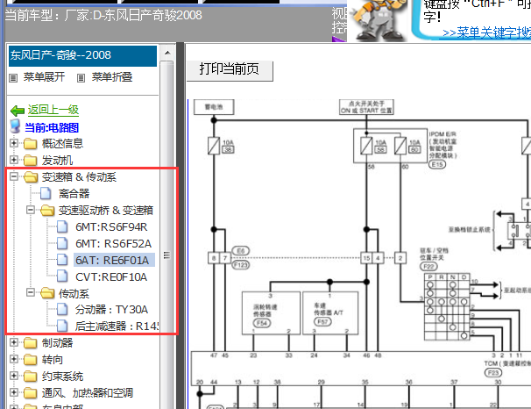Open the 后主减速器 tree entry
Image resolution: width=531 pixels, height=409 pixels.
coord(117,326)
